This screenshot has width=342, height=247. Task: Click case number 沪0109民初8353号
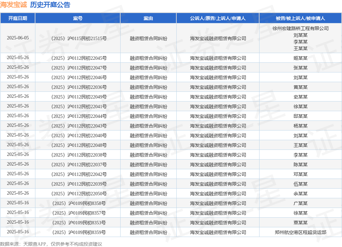79,223
